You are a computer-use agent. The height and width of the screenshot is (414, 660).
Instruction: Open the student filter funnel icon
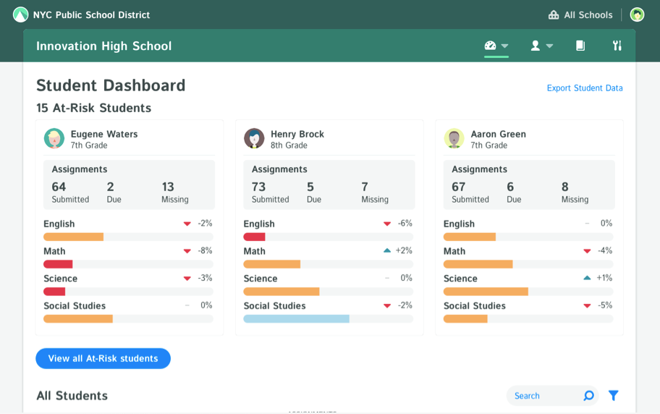click(613, 395)
